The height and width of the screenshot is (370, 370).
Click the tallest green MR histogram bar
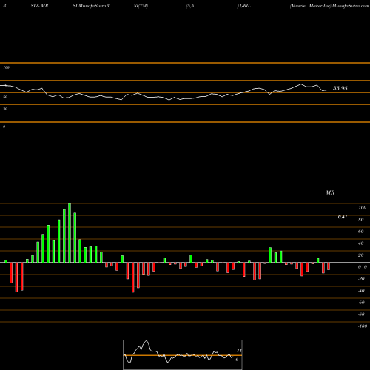(70, 233)
